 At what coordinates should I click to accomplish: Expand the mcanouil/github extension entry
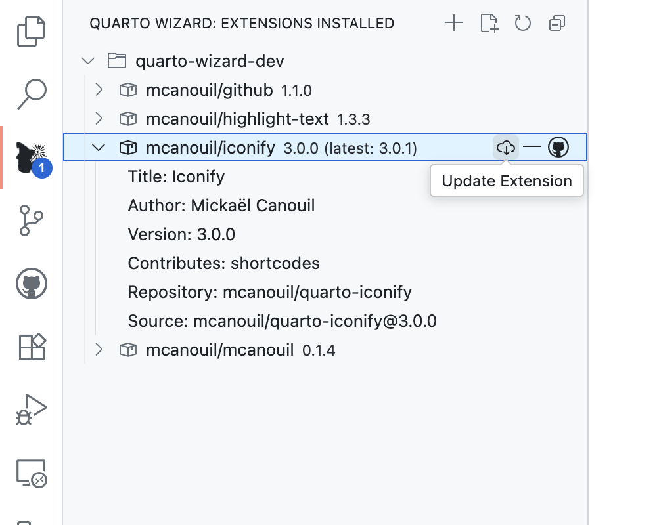click(99, 90)
